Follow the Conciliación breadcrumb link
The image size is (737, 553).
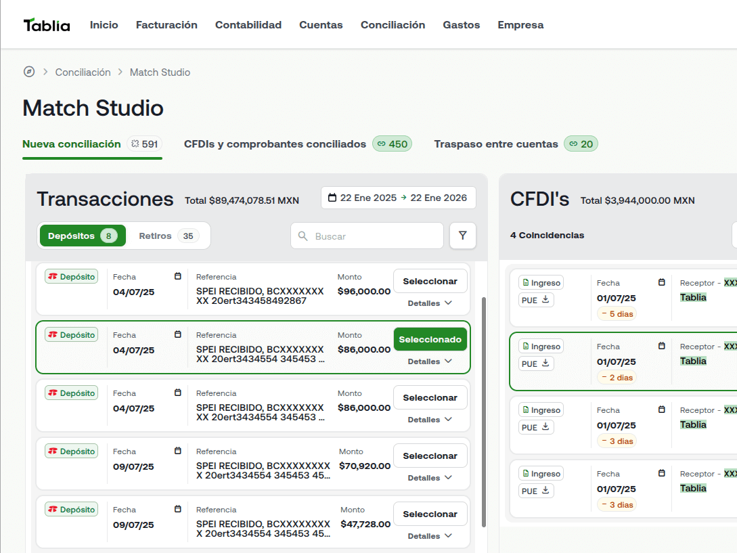pos(83,72)
